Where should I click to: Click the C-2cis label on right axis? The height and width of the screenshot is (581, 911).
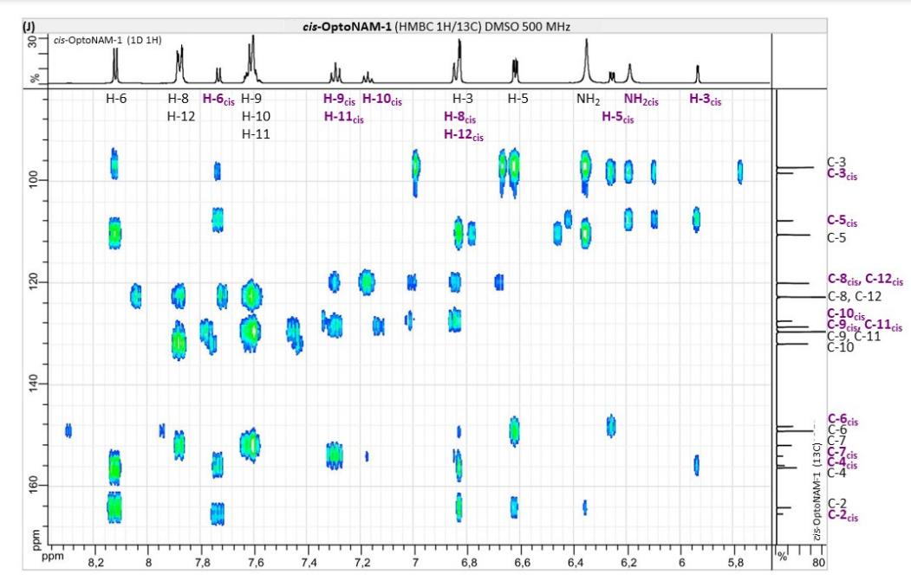(842, 516)
